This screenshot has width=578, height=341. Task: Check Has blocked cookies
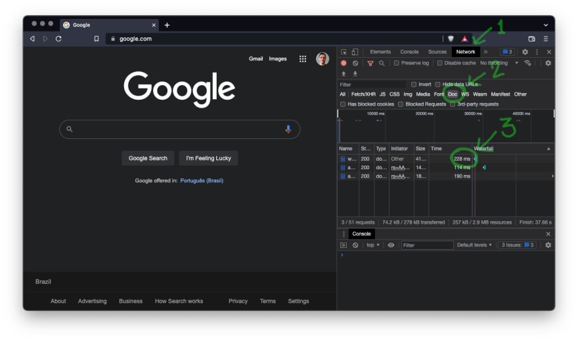tap(343, 104)
